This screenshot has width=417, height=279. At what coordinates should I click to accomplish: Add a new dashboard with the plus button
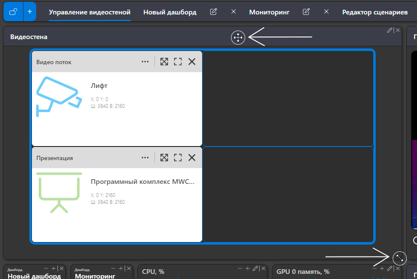point(30,12)
